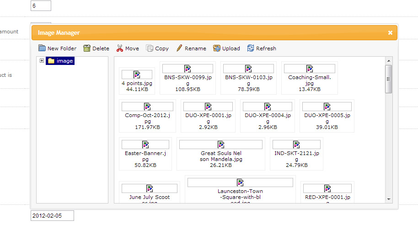Viewport: 418px width, 225px height.
Task: Select the Coaching-Small.jpg thumbnail
Action: coord(310,69)
